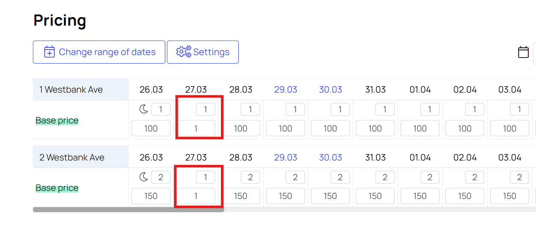Viewport: 536px width, 231px height.
Task: Open Change range of dates
Action: pos(99,52)
